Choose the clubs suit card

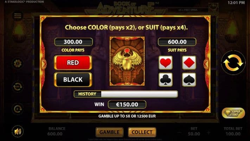click(165, 80)
